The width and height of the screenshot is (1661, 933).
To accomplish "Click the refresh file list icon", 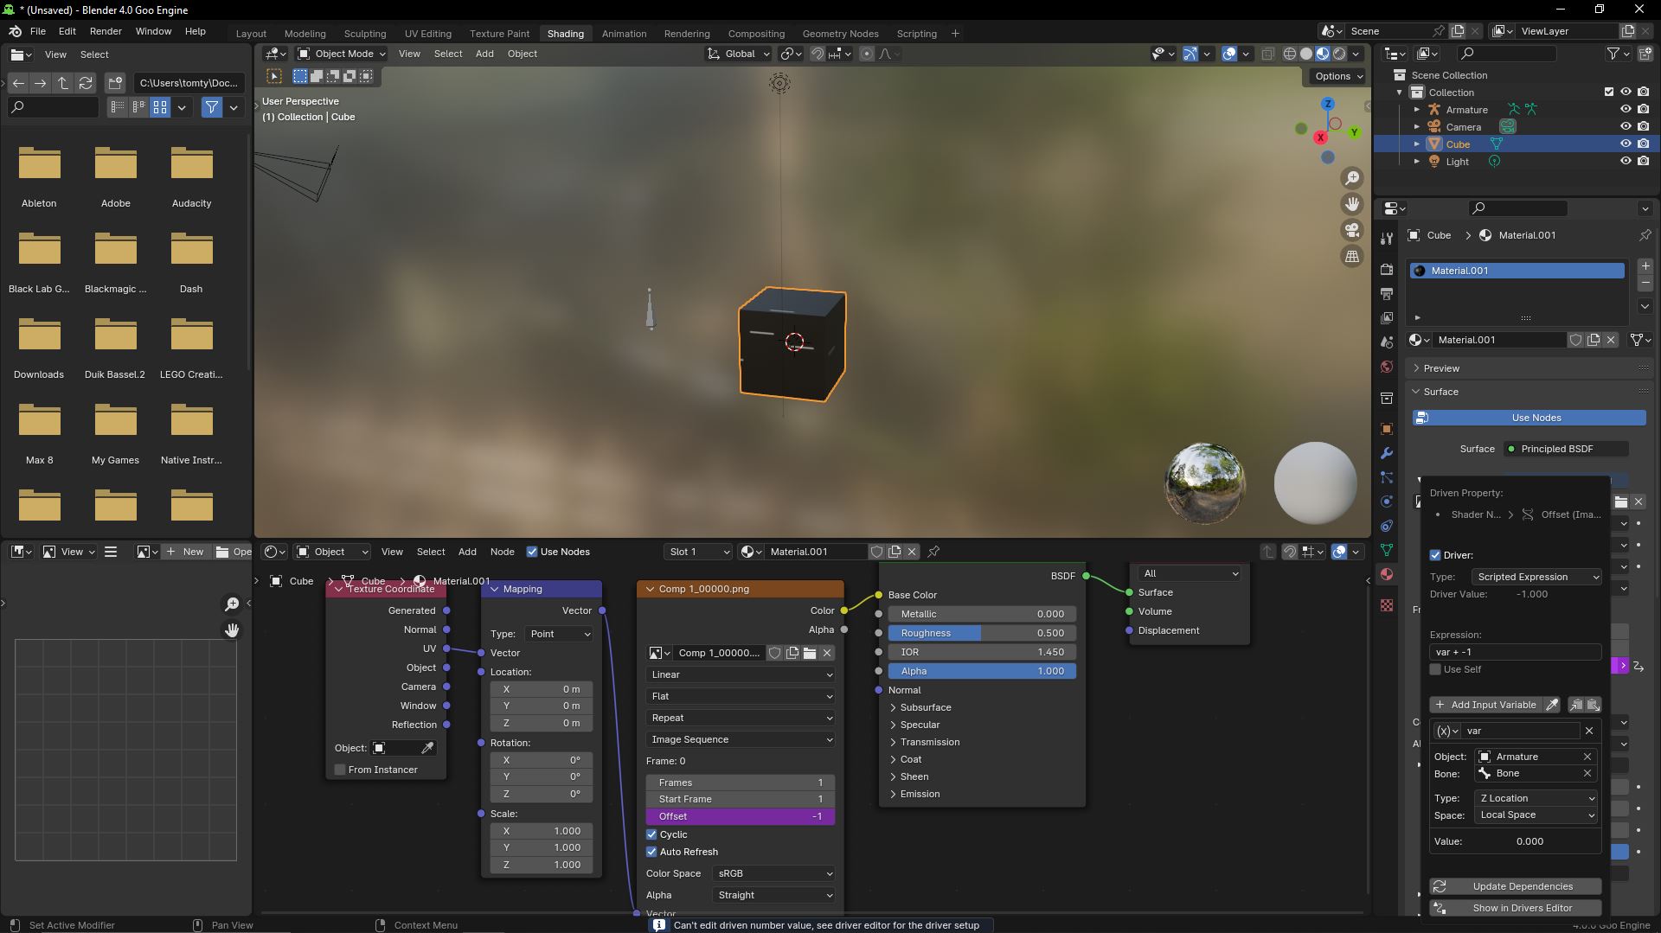I will coord(86,83).
